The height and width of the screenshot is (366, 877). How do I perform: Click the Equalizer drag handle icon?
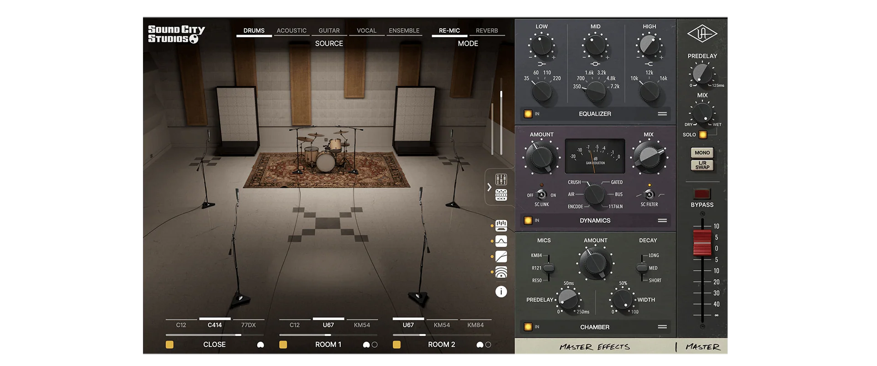[x=662, y=114]
